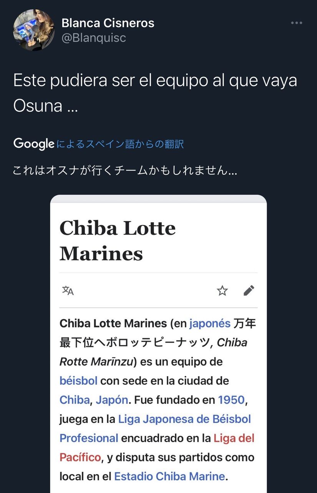Open the tweet's three-dot more menu
This screenshot has height=493, width=317.
pos(296,23)
